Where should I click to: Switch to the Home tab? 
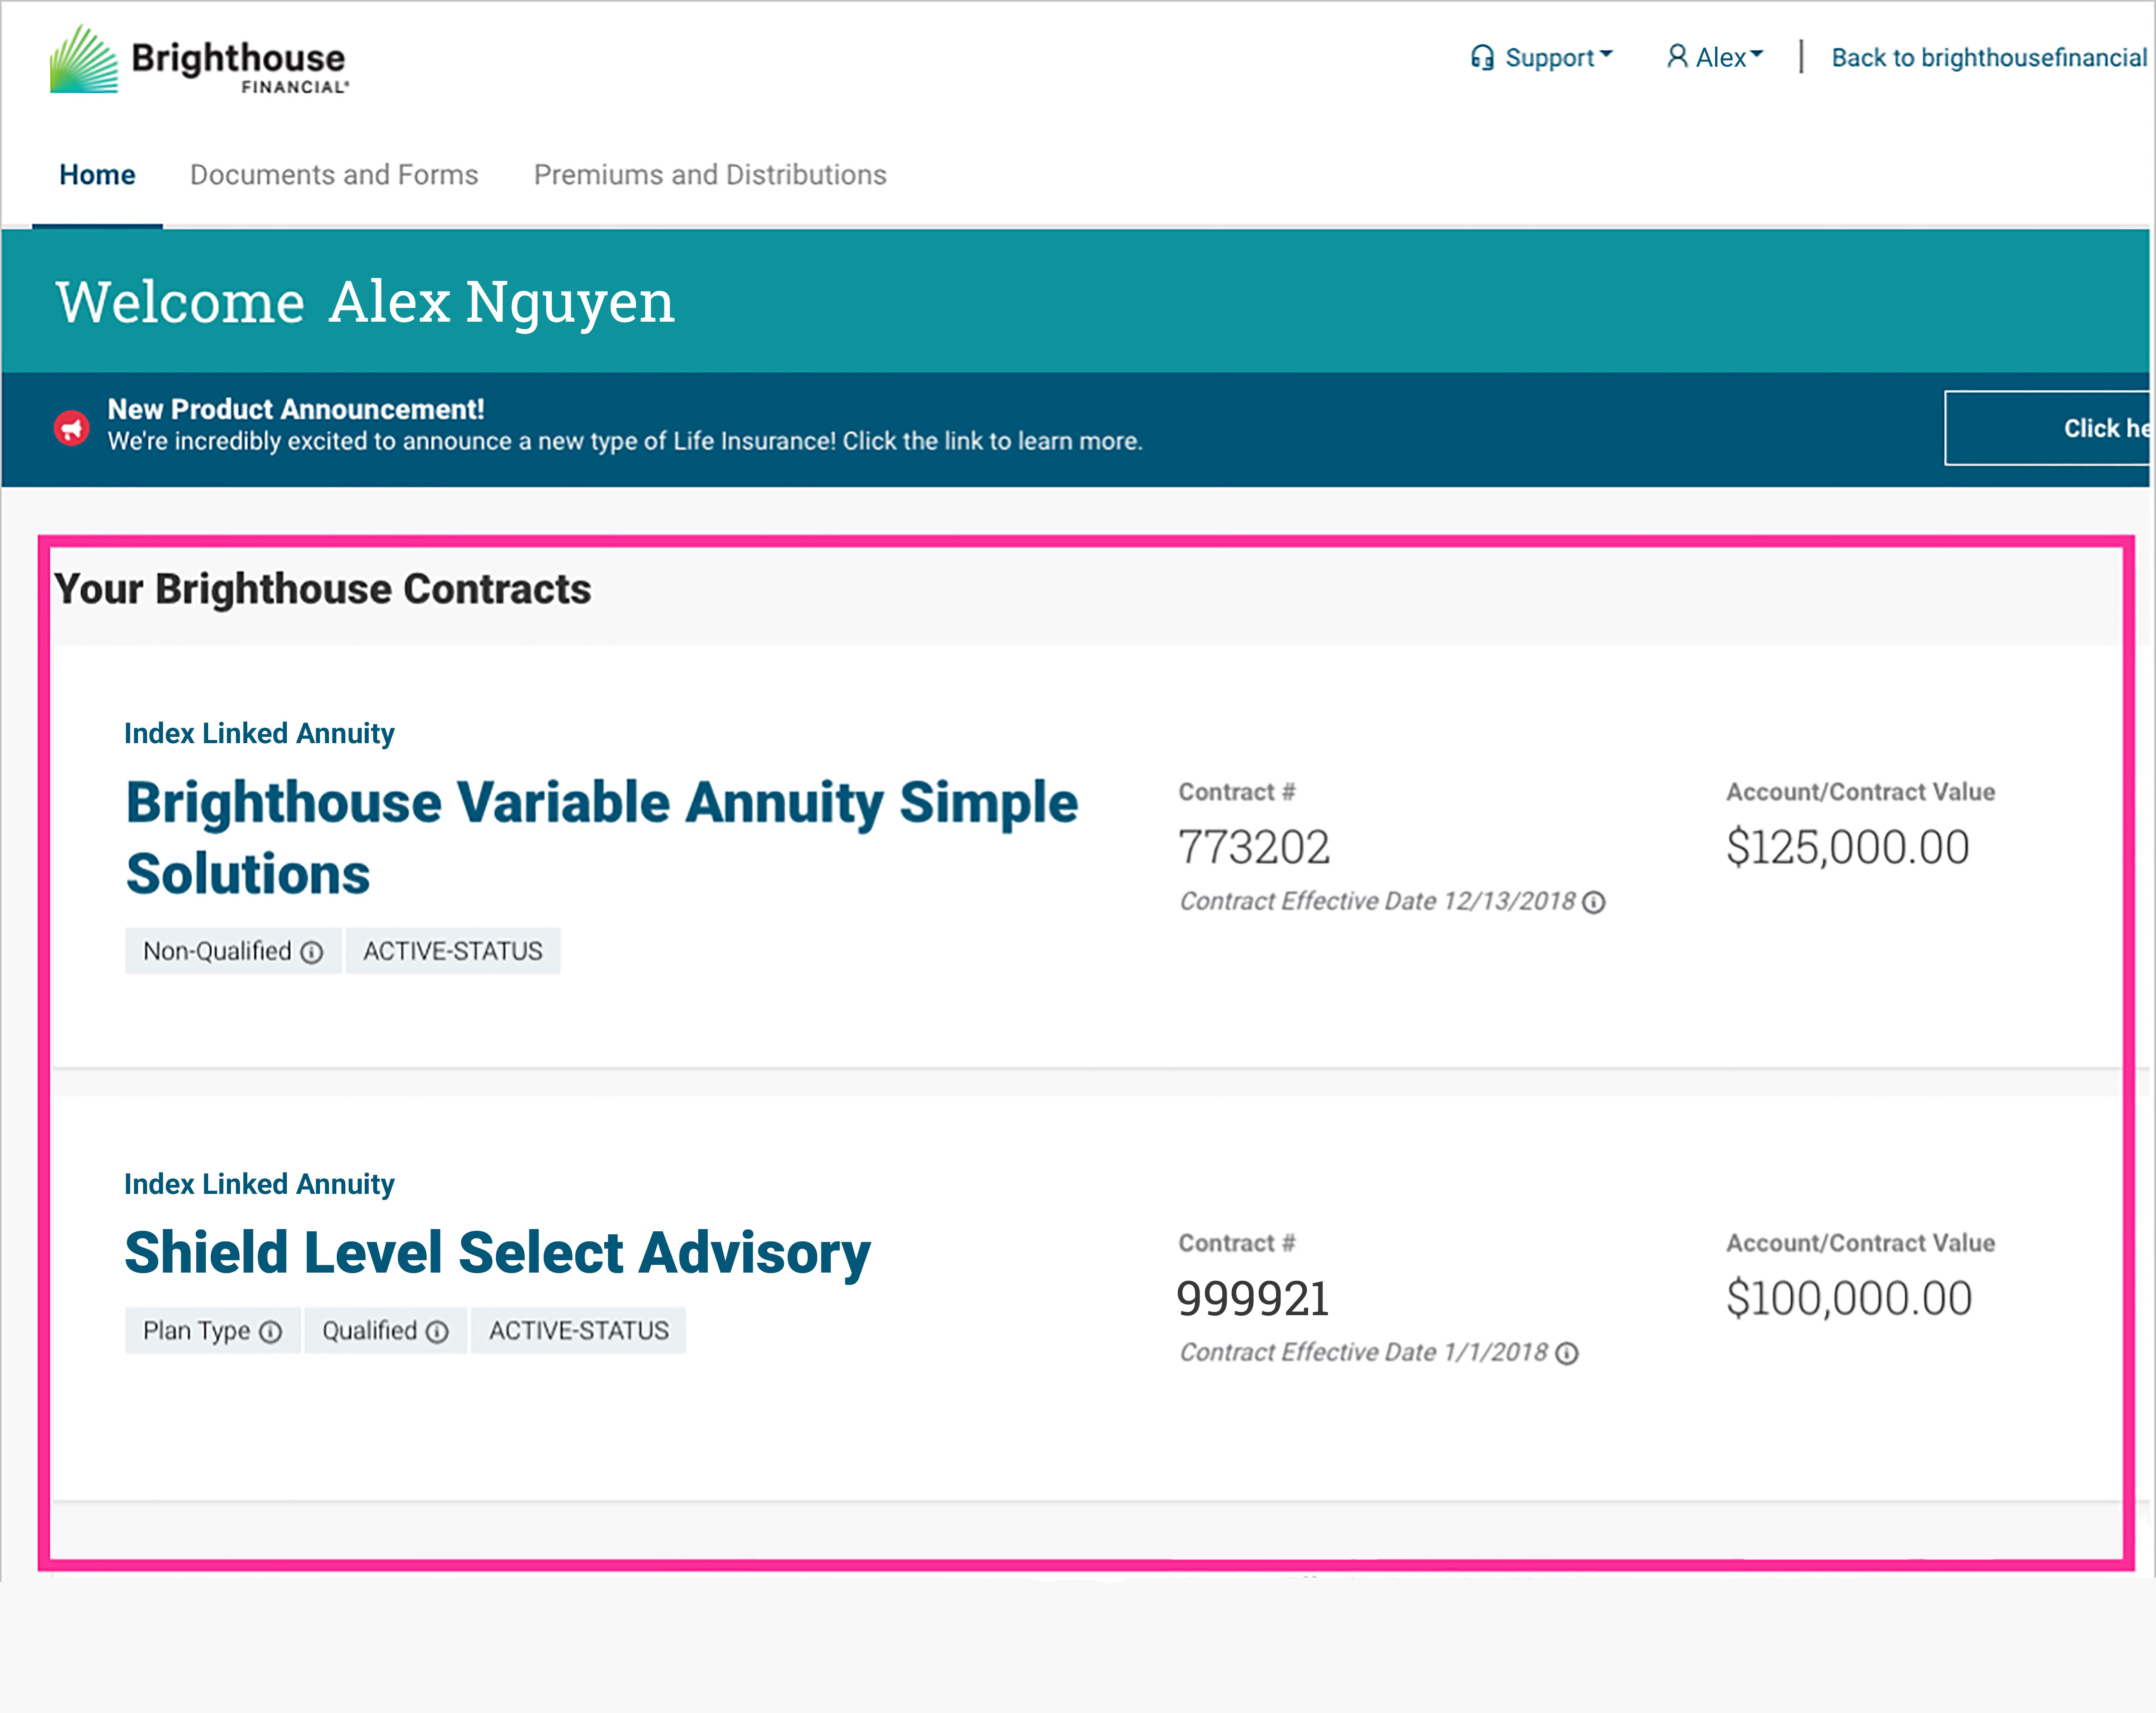pos(97,175)
